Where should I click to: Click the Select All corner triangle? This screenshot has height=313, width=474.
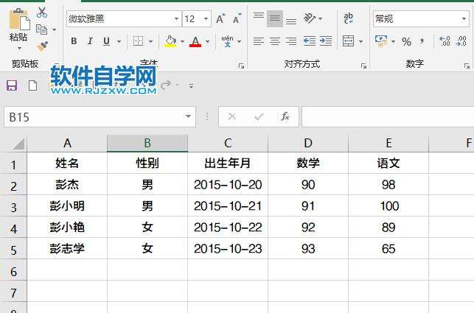click(18, 144)
